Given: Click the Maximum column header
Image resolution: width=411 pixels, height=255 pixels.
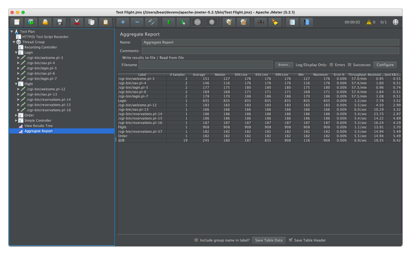Looking at the screenshot, I should click(320, 75).
